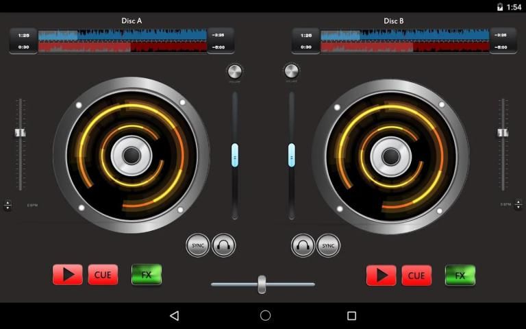Tap the Disc A turntable platter
The height and width of the screenshot is (329, 526).
[131, 156]
